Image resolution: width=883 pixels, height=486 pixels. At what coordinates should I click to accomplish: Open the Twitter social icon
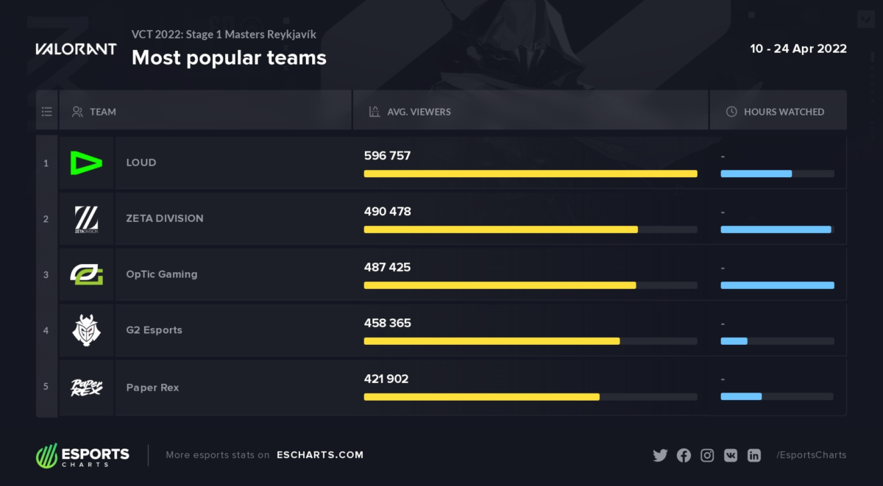pos(660,455)
